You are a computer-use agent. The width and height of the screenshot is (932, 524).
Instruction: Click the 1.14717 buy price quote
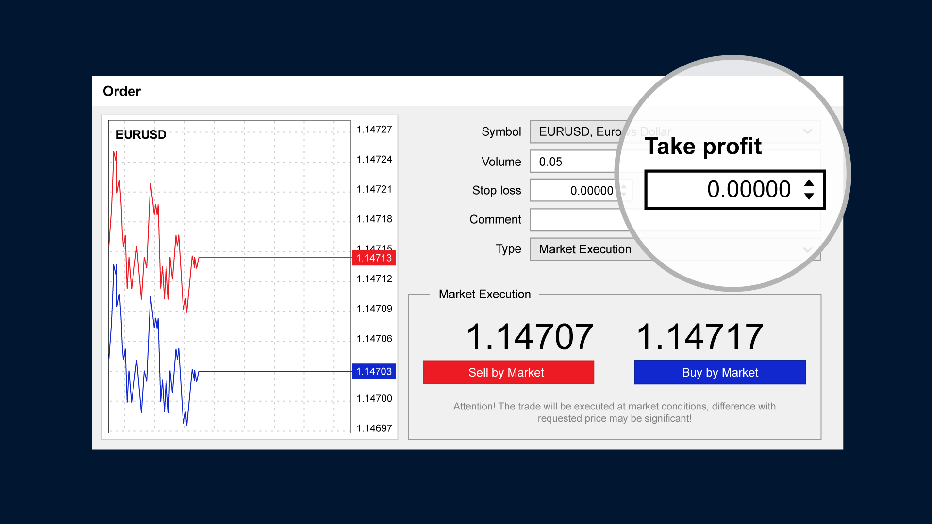[x=699, y=337]
